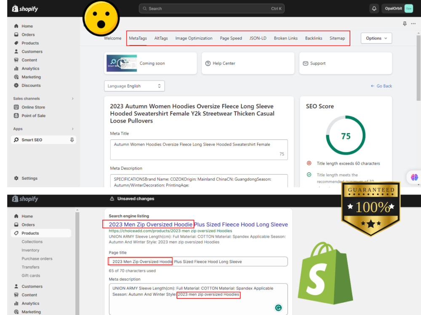
Task: Click 'Title length exceeds 60 characters' warning
Action: point(348,163)
